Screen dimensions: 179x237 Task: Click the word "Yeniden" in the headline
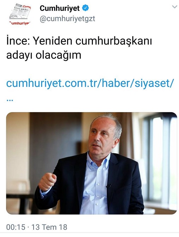click(52, 41)
